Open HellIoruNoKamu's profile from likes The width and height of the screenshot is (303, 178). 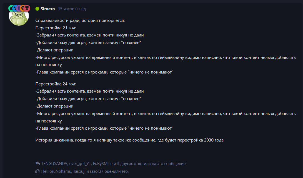coord(56,171)
